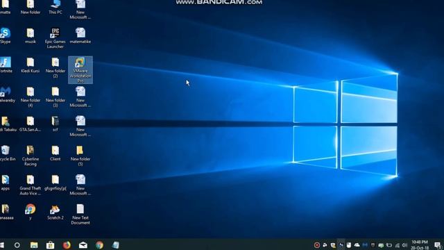Image resolution: width=444 pixels, height=250 pixels.
Task: Open New Microsoft file beside New folder (3)
Action: [80, 97]
